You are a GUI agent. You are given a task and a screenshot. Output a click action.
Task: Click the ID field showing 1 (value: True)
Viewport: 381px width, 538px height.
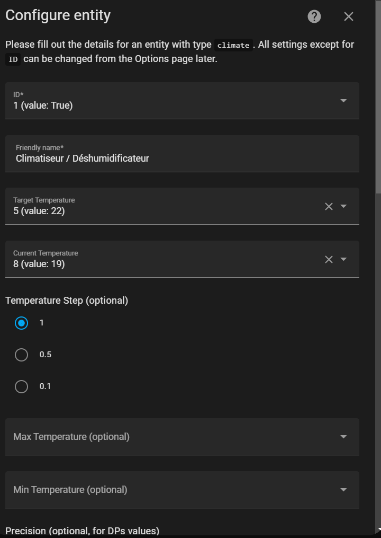point(159,105)
